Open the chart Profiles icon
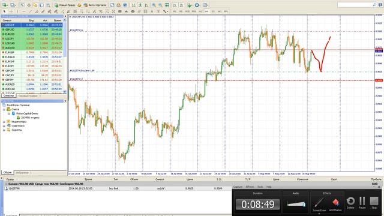The height and width of the screenshot is (216, 384). coord(13,5)
